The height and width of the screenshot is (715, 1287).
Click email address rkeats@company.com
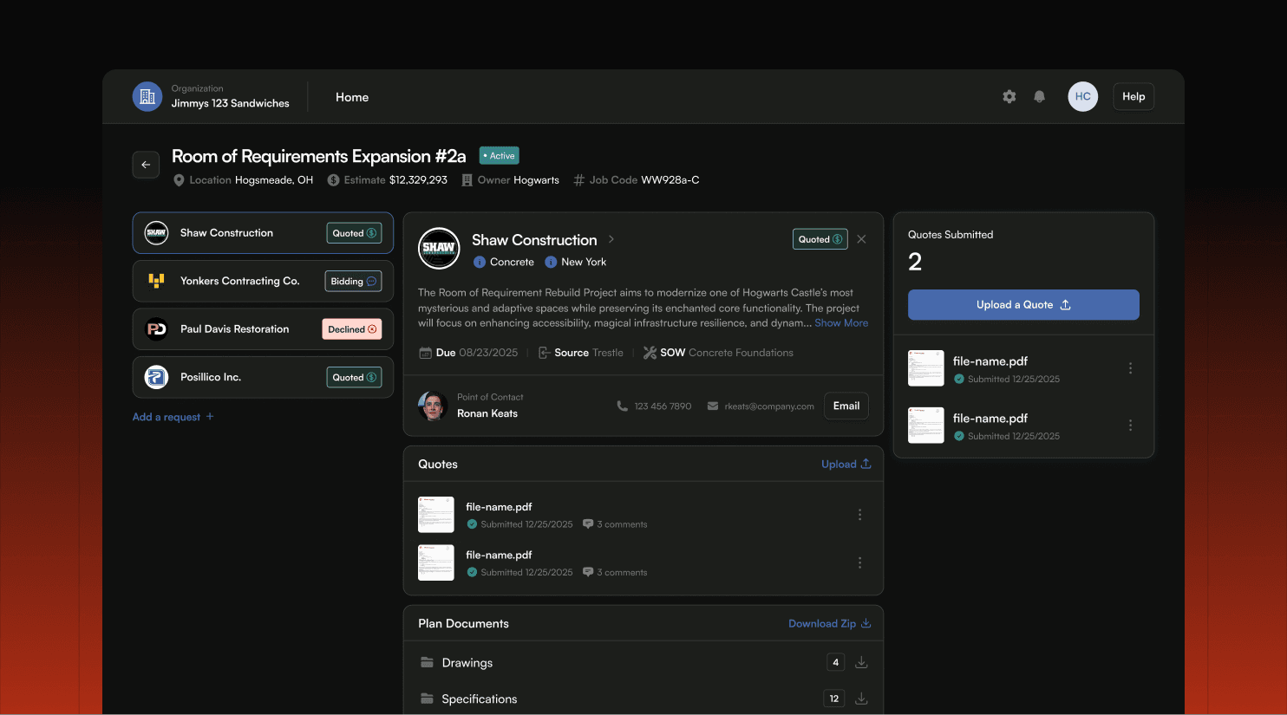(769, 406)
